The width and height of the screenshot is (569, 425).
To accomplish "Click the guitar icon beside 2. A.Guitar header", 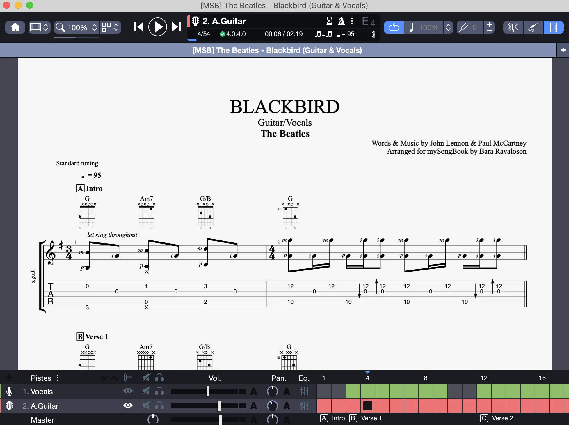I will pos(195,21).
